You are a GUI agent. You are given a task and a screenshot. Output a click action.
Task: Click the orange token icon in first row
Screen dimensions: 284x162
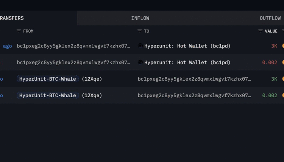coord(283,46)
